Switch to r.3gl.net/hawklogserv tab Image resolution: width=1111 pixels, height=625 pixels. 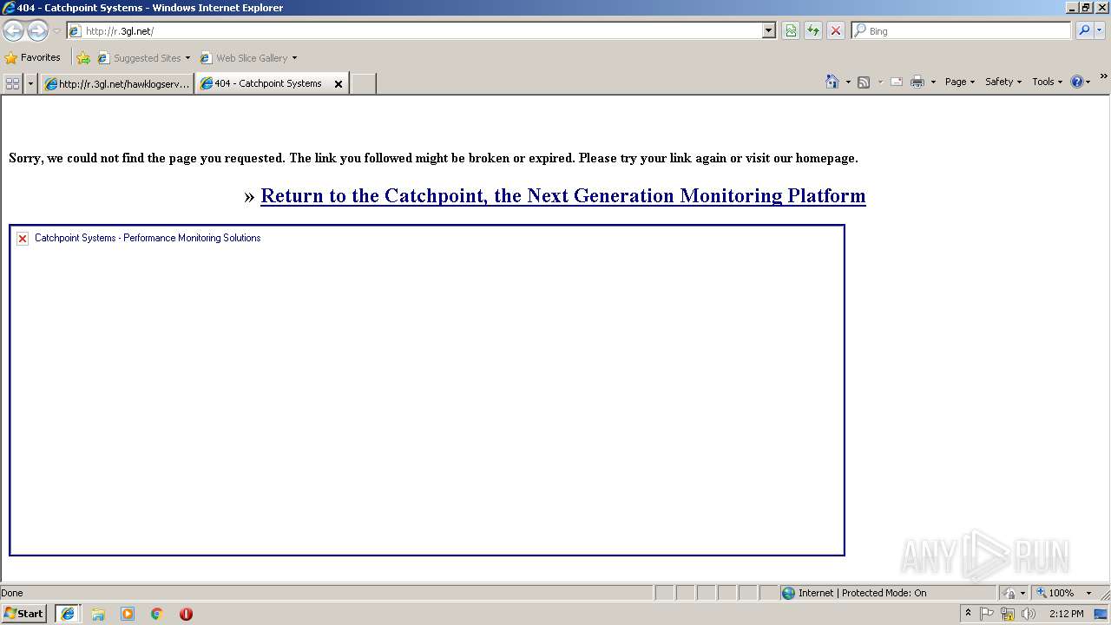point(116,83)
